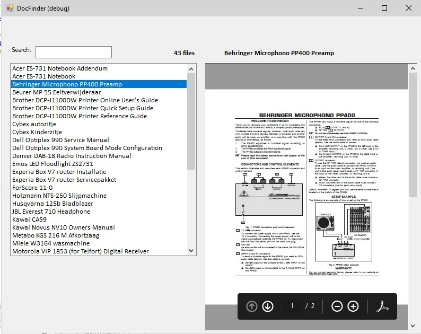Minimize the DocFinder window
Image resolution: width=421 pixels, height=334 pixels.
click(x=361, y=8)
